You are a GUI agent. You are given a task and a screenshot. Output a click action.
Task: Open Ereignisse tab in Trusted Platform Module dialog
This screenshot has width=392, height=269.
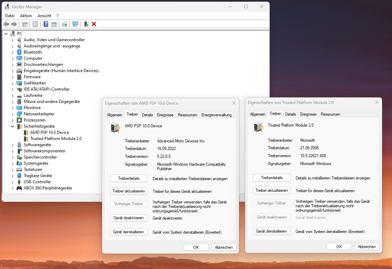308,114
